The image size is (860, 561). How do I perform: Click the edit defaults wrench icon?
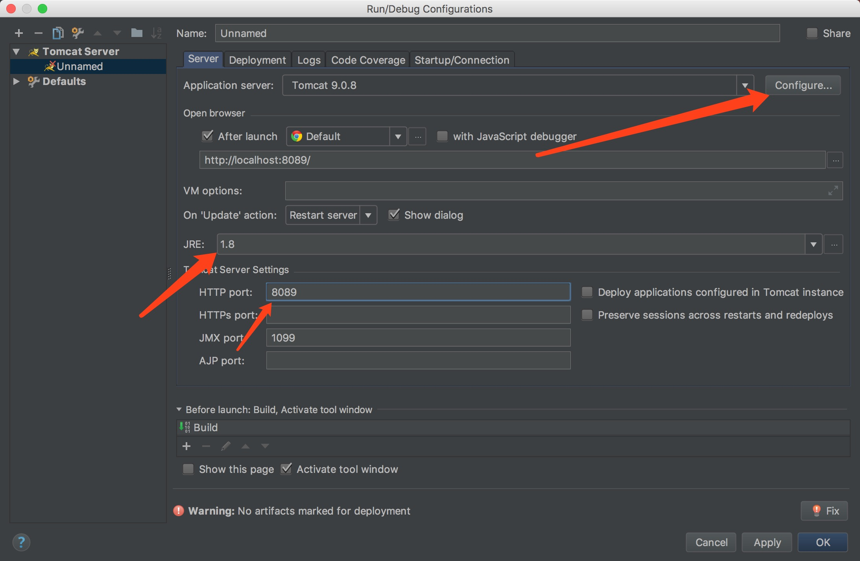click(78, 33)
